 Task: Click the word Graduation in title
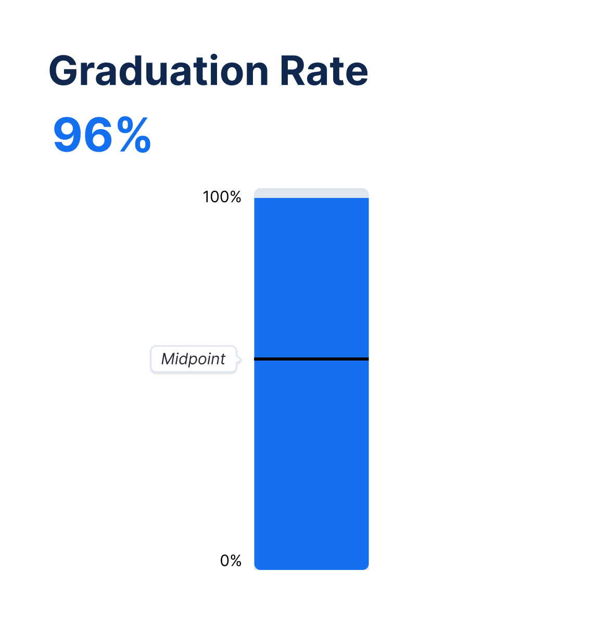point(159,71)
